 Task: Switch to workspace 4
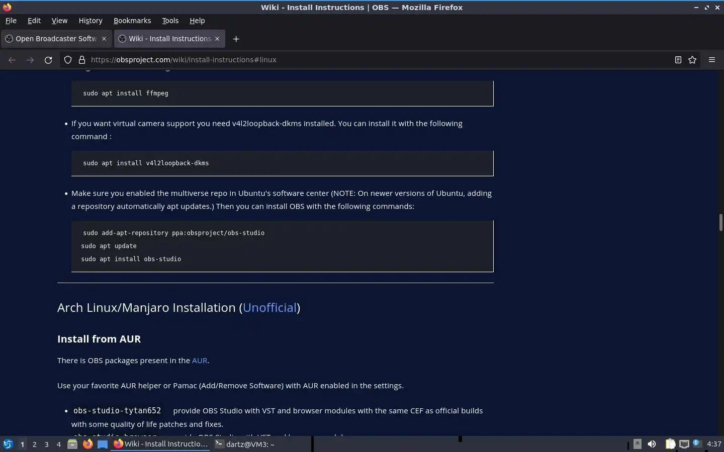coord(58,444)
